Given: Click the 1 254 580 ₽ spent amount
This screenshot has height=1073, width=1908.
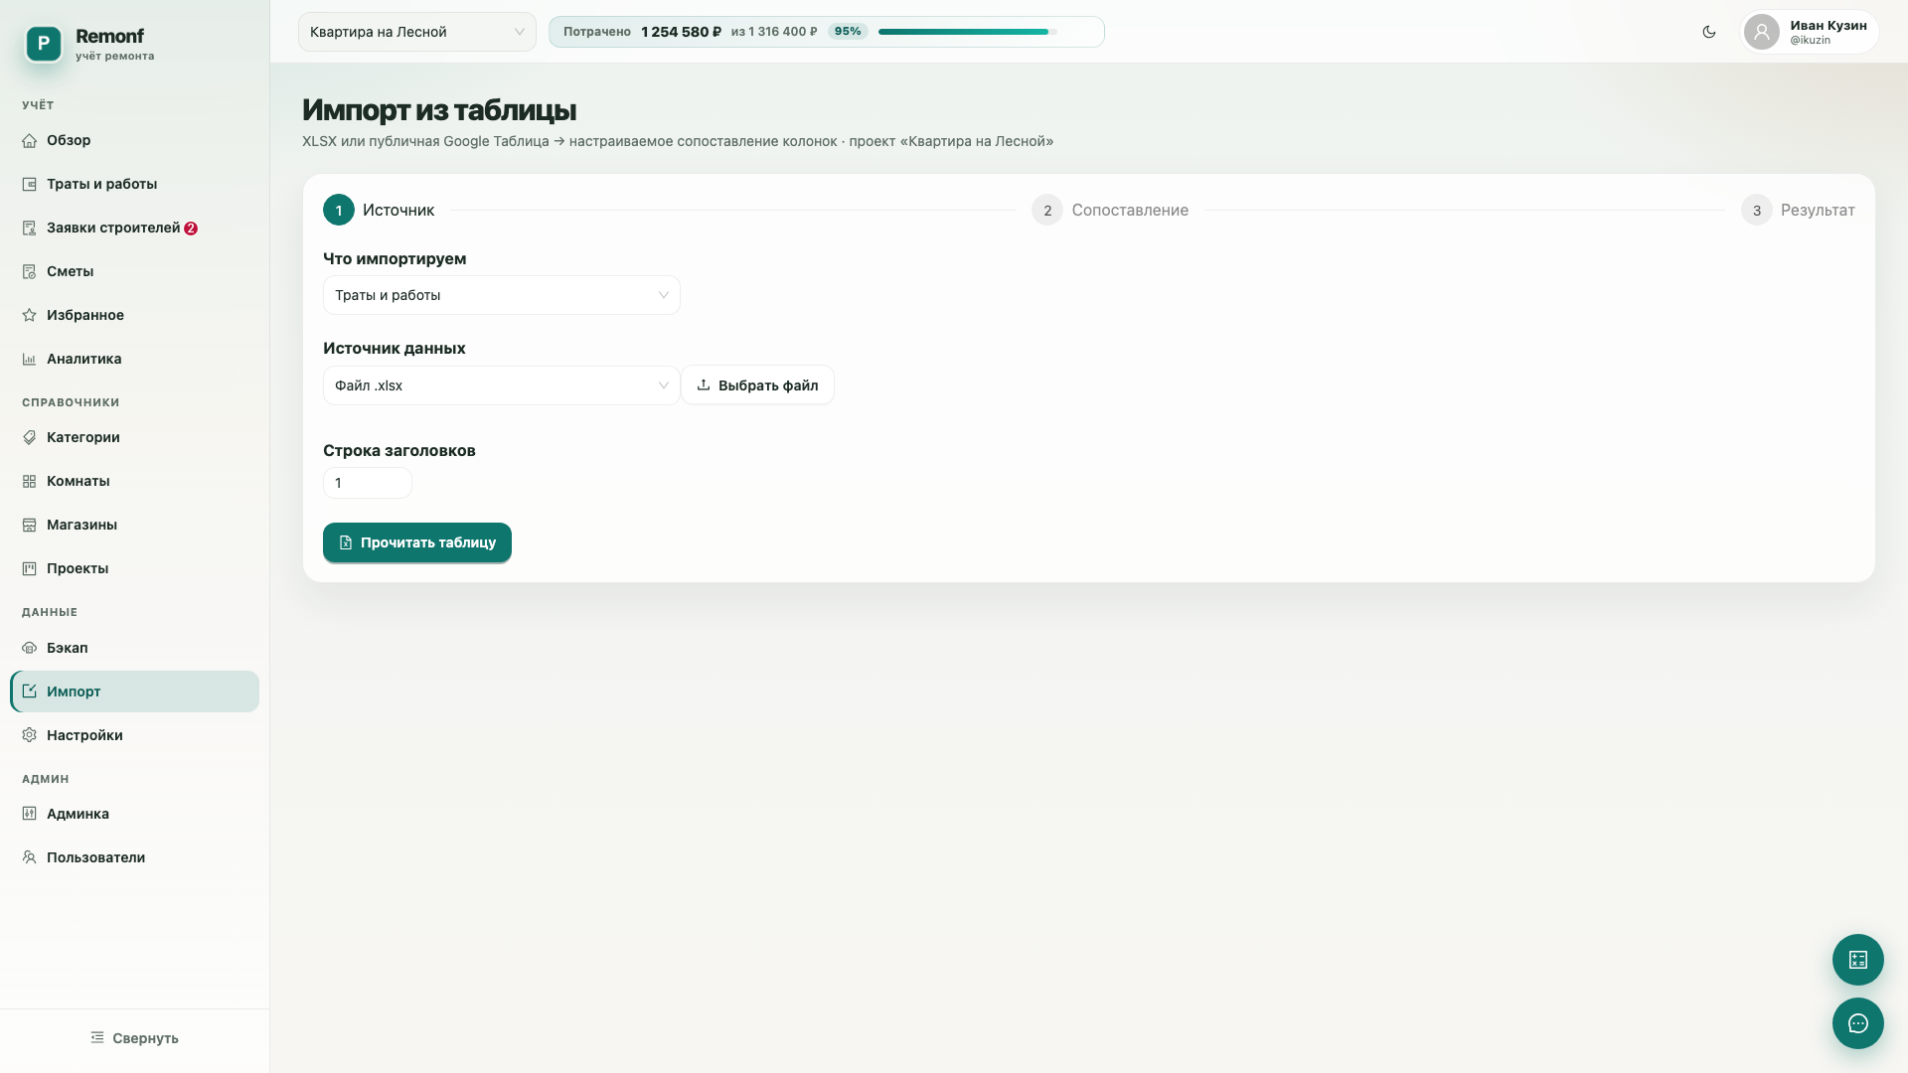Looking at the screenshot, I should [x=682, y=32].
